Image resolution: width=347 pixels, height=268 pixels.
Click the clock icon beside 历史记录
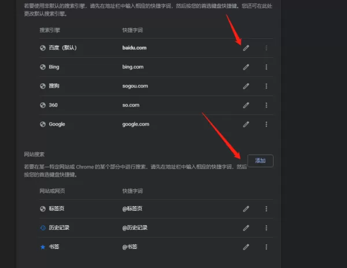(43, 227)
